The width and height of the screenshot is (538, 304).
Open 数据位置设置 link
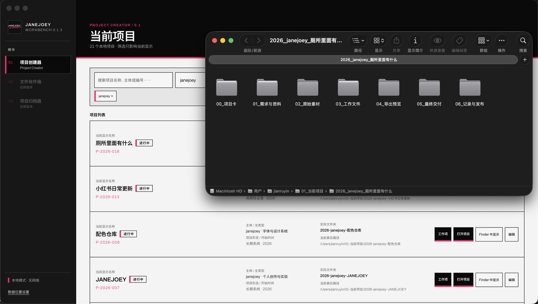[x=19, y=292]
